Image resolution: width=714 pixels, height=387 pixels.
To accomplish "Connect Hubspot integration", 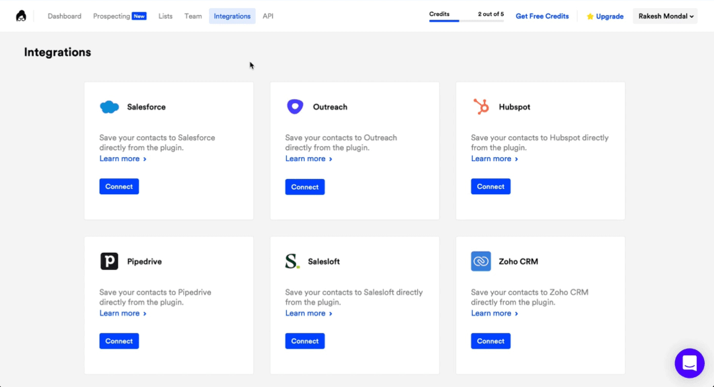I will click(x=491, y=186).
